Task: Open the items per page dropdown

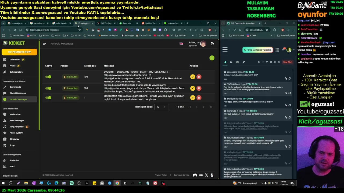Action: click(161, 107)
